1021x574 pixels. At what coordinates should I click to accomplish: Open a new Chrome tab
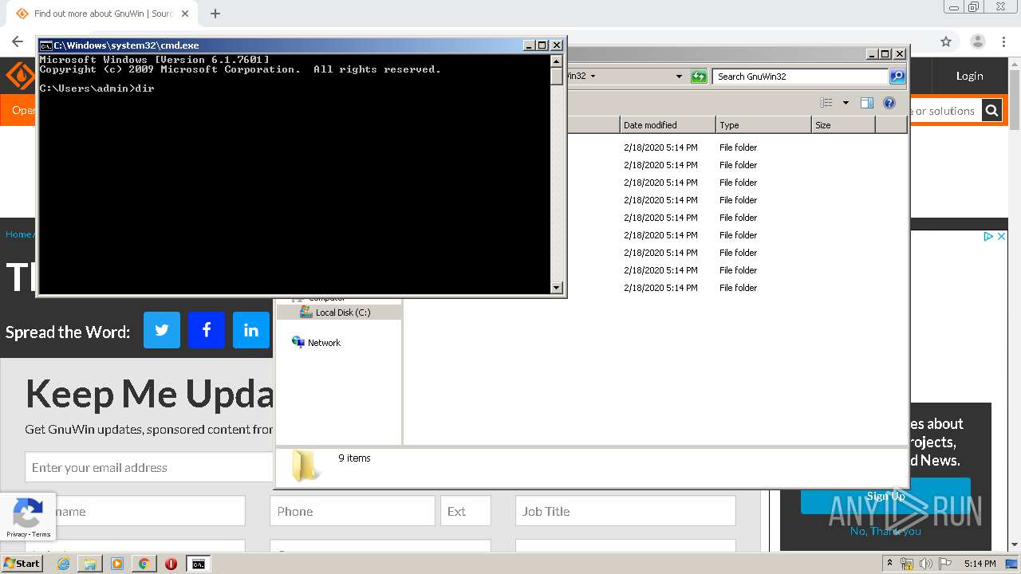(x=215, y=14)
